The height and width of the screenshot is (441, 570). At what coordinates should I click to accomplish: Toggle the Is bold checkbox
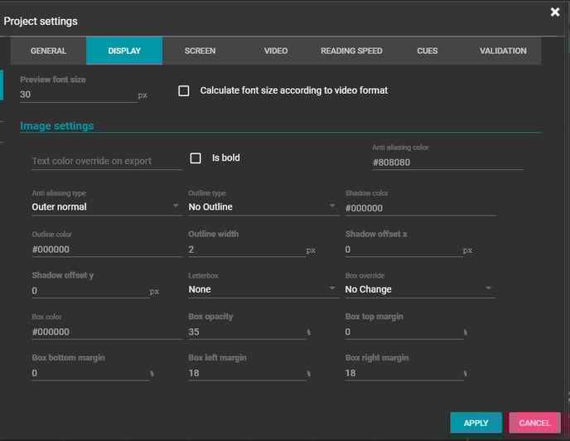tap(196, 157)
